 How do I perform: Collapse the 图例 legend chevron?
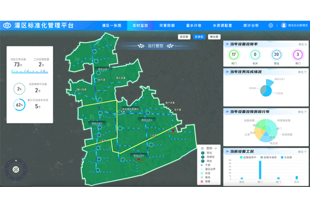(x=215, y=148)
